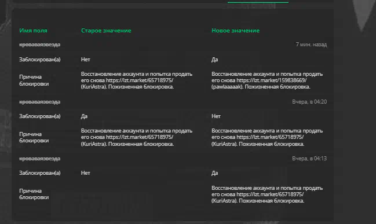This screenshot has width=376, height=224.
Task: Click the "Вчера, в 04:20" timestamp
Action: click(x=309, y=102)
